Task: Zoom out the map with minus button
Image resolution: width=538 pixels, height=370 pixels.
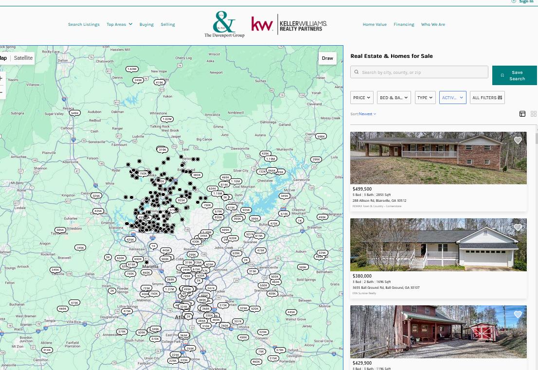Action: (x=1, y=92)
